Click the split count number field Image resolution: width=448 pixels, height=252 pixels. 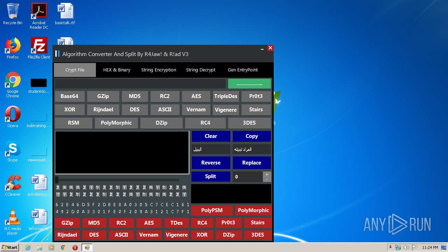(x=248, y=177)
